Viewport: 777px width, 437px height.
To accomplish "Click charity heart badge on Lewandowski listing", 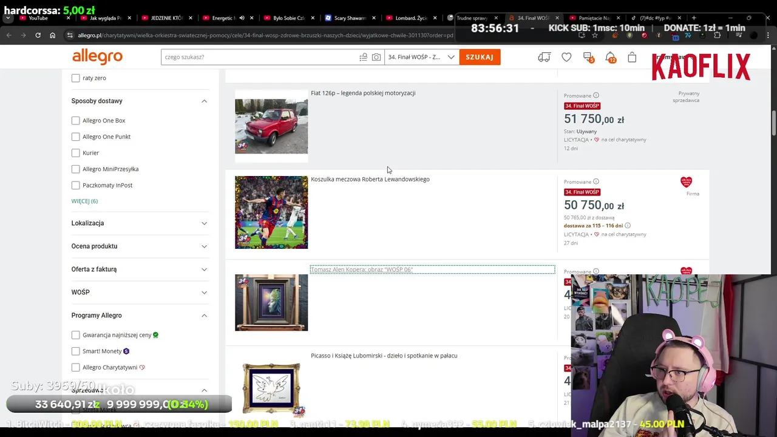I will tap(686, 181).
